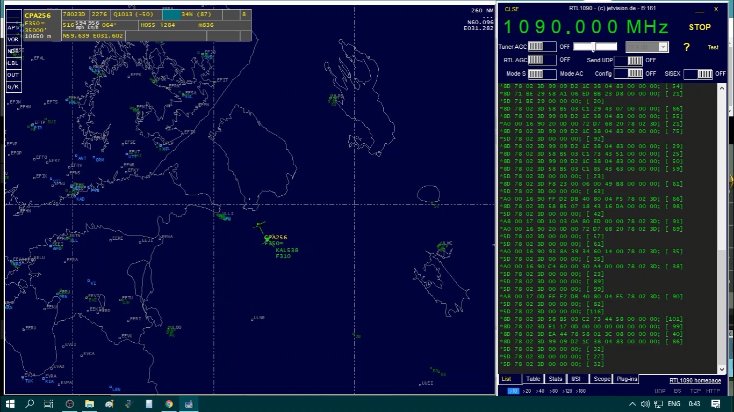This screenshot has height=412, width=734.
Task: Click the OUT outline button on map
Action: tap(13, 75)
